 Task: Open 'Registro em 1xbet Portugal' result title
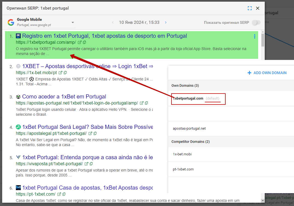coord(105,36)
